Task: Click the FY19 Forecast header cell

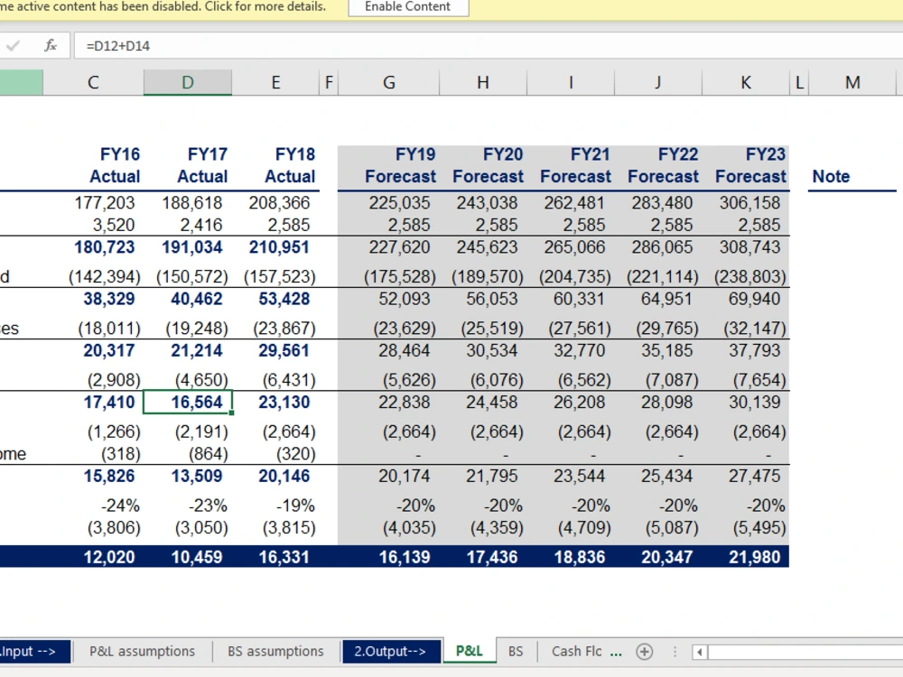Action: tap(400, 165)
